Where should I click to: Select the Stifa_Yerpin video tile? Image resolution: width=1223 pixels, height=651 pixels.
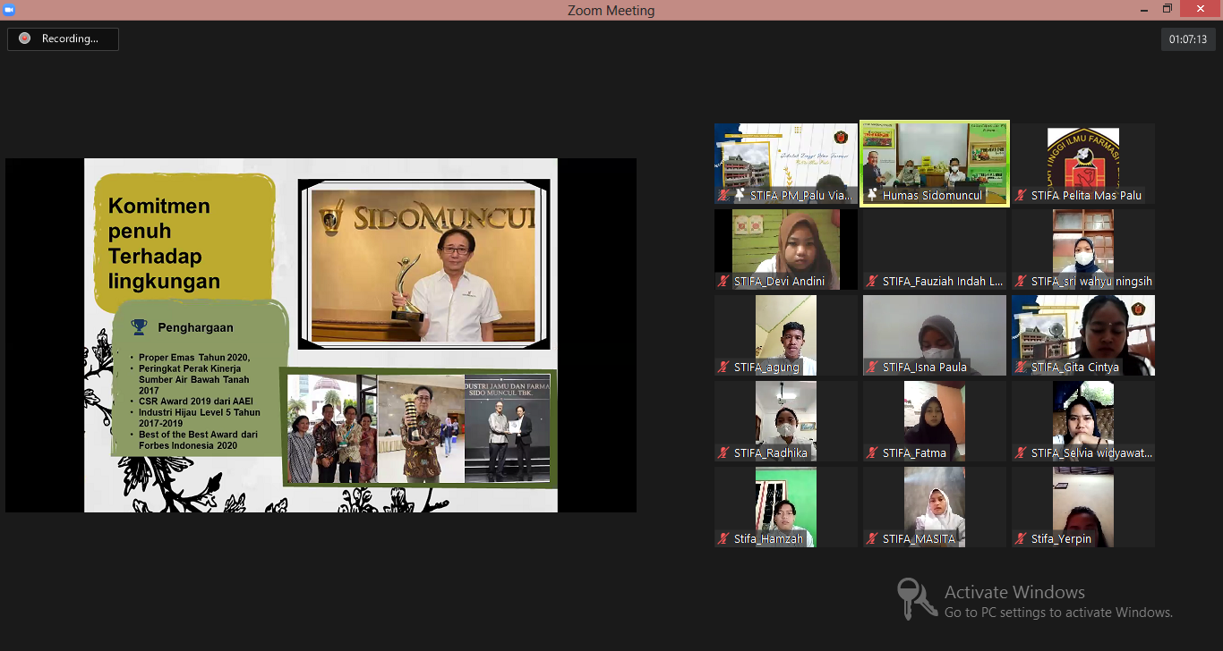point(1083,507)
